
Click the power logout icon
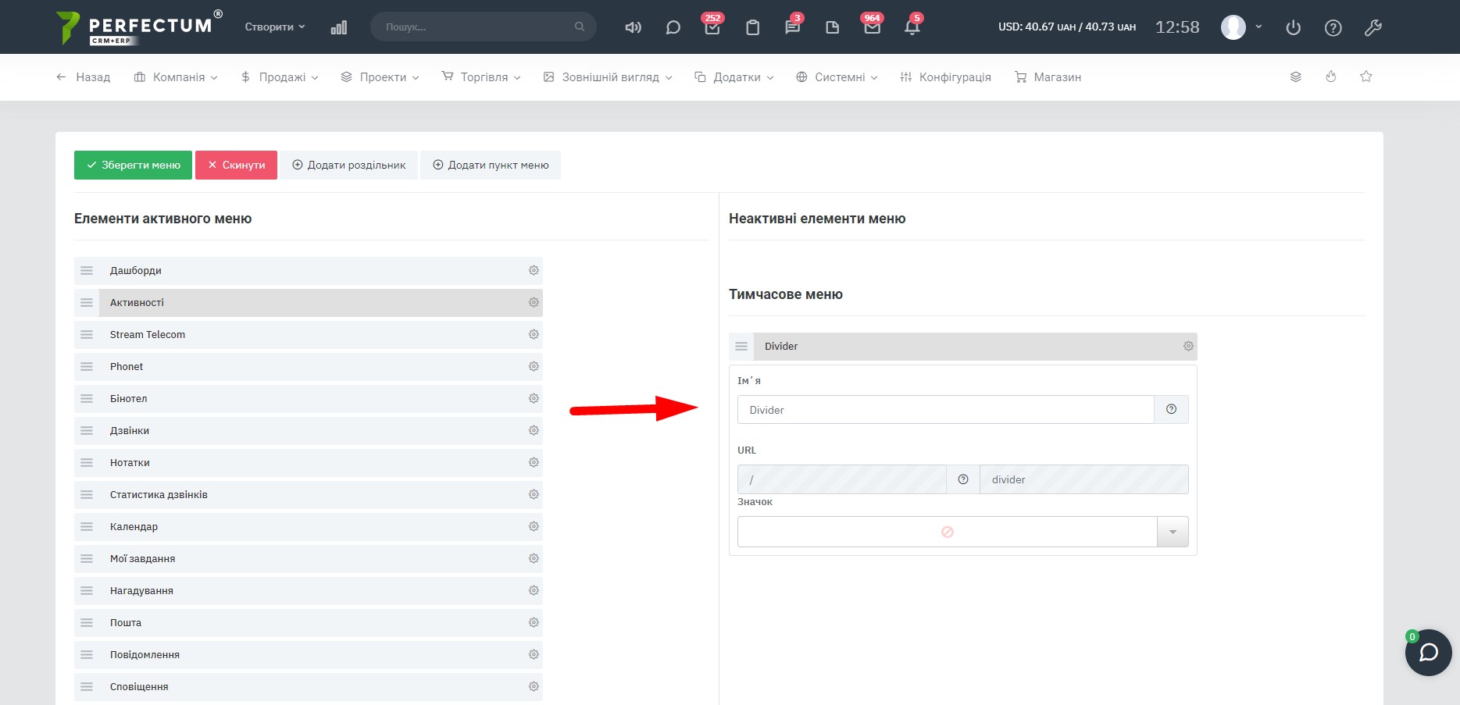coord(1293,27)
